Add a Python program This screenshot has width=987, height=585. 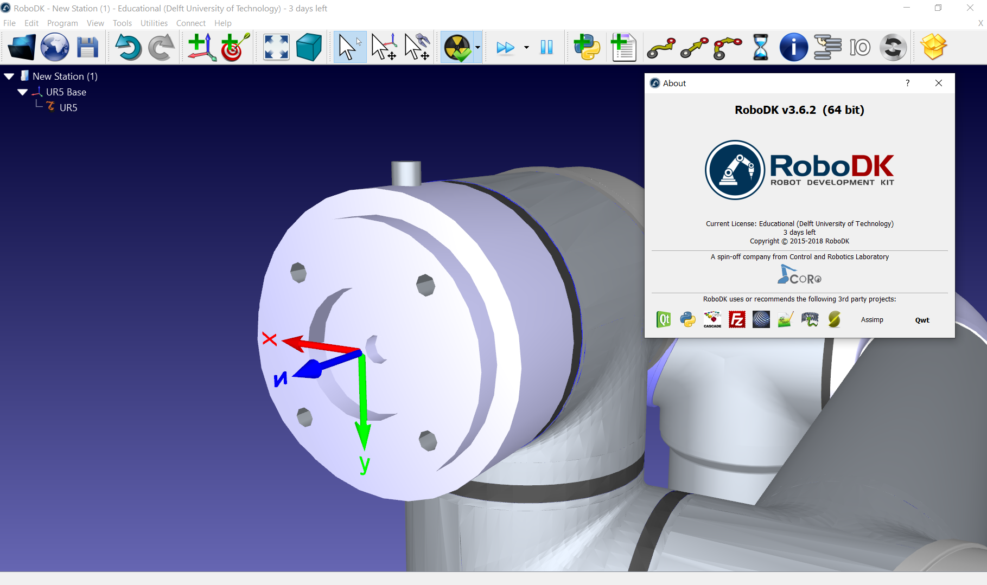(587, 47)
